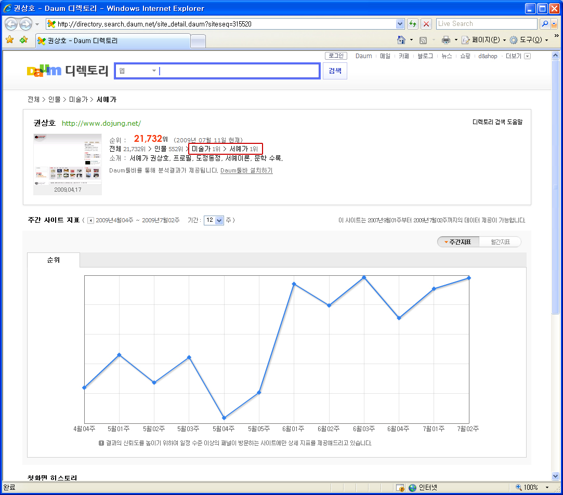Click the 로그인 button
The image size is (563, 495).
(x=336, y=56)
